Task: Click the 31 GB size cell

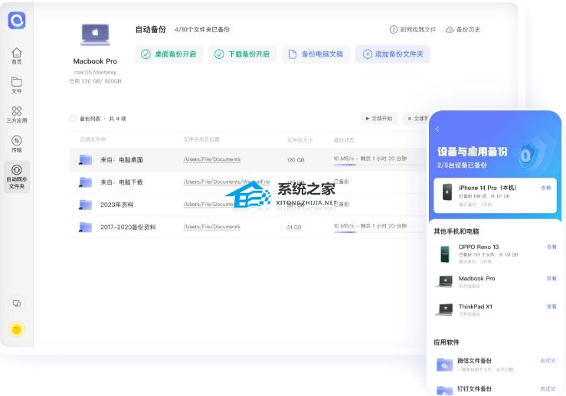Action: 294,227
